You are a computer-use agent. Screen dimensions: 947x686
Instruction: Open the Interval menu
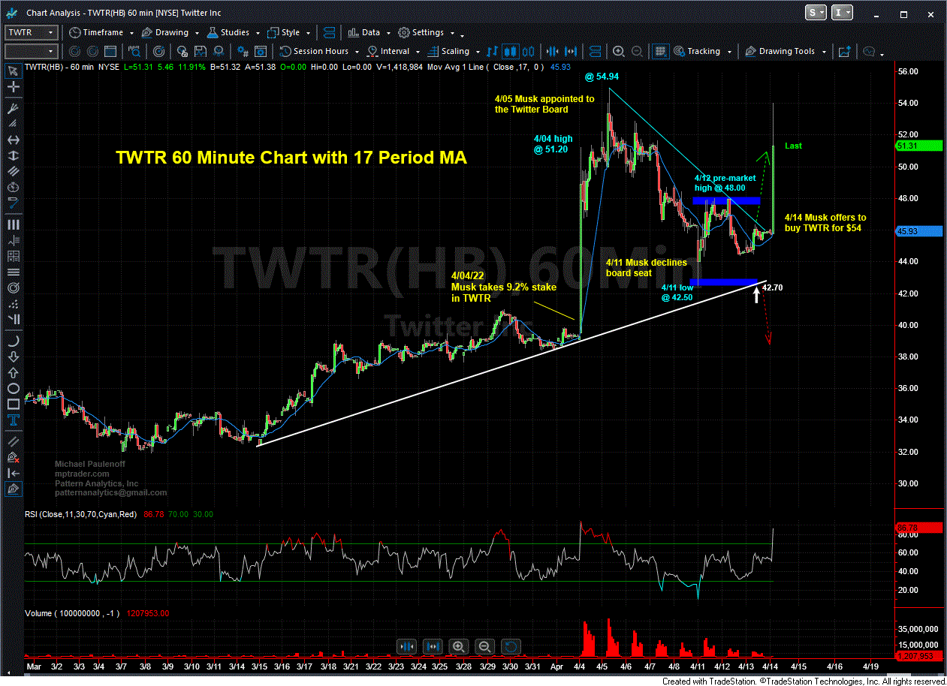(388, 51)
